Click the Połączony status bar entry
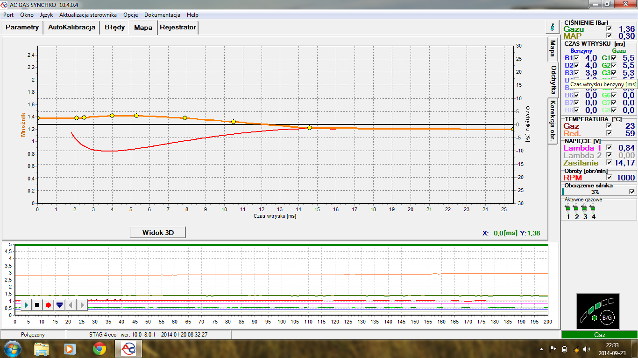 point(33,335)
